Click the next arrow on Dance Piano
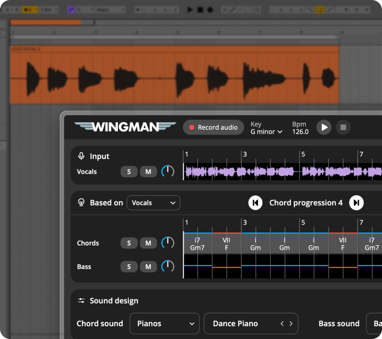The height and width of the screenshot is (339, 382). click(x=291, y=324)
